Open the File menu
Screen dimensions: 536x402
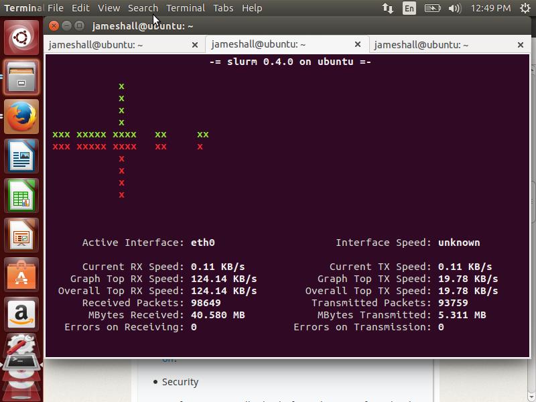56,8
